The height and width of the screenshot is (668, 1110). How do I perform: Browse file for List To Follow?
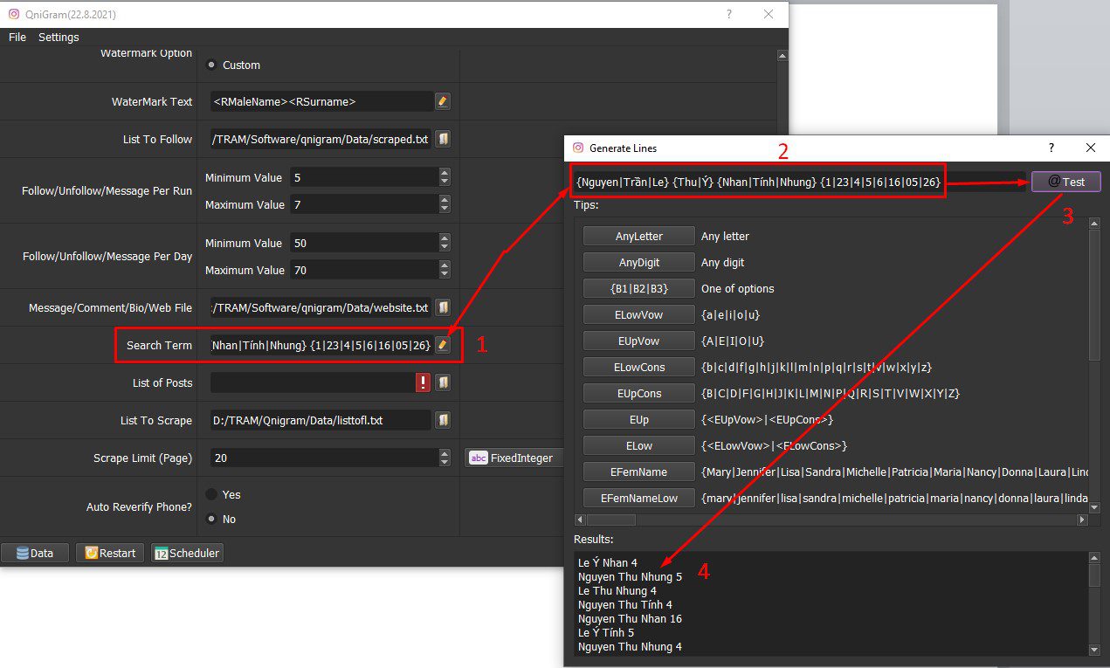[x=443, y=139]
